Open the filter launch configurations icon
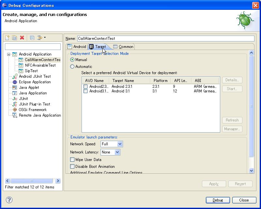The width and height of the screenshot is (261, 209). coord(40,37)
